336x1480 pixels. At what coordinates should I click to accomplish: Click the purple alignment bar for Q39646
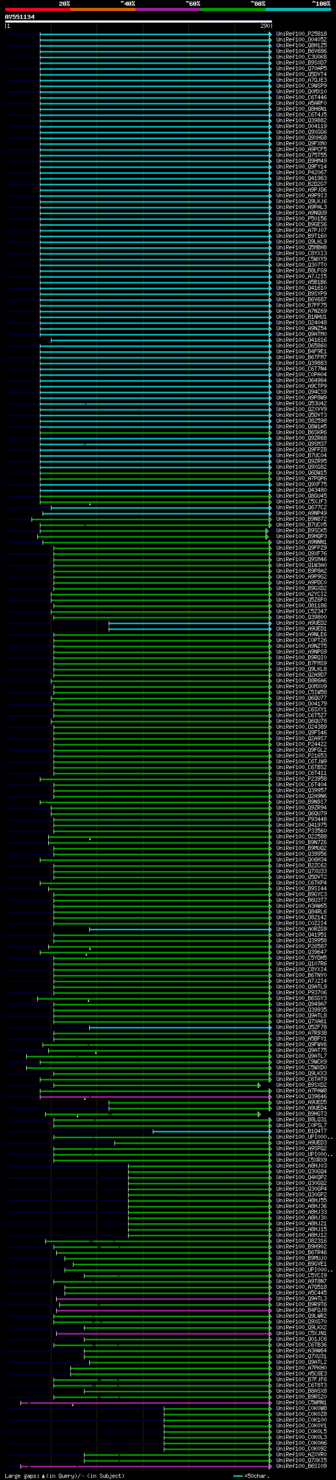pos(155,1096)
